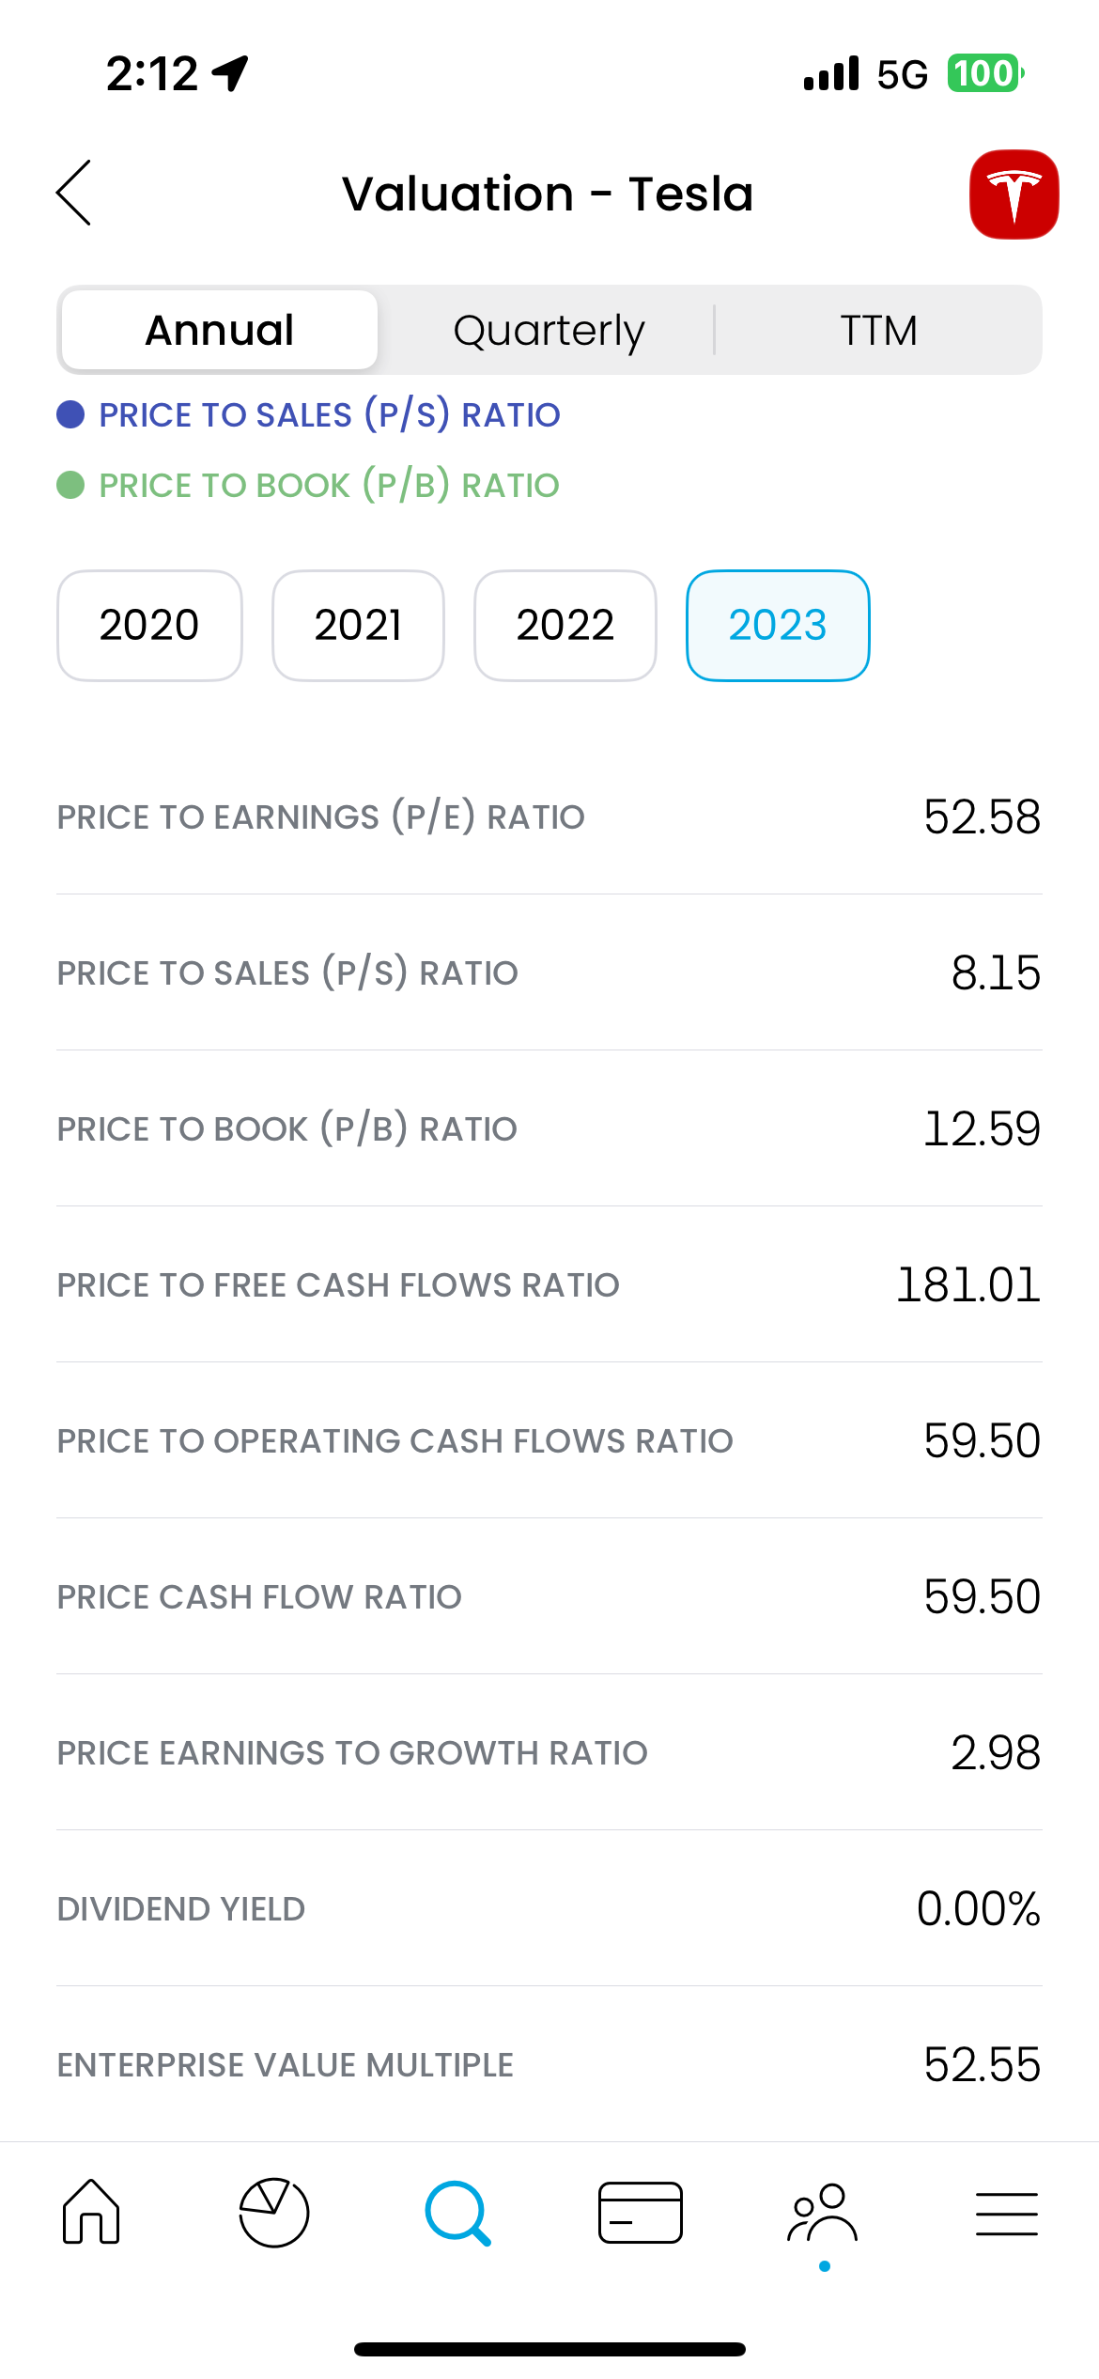Screen dimensions: 1099x2379
Task: Switch to the Quarterly tab
Action: coord(549,330)
